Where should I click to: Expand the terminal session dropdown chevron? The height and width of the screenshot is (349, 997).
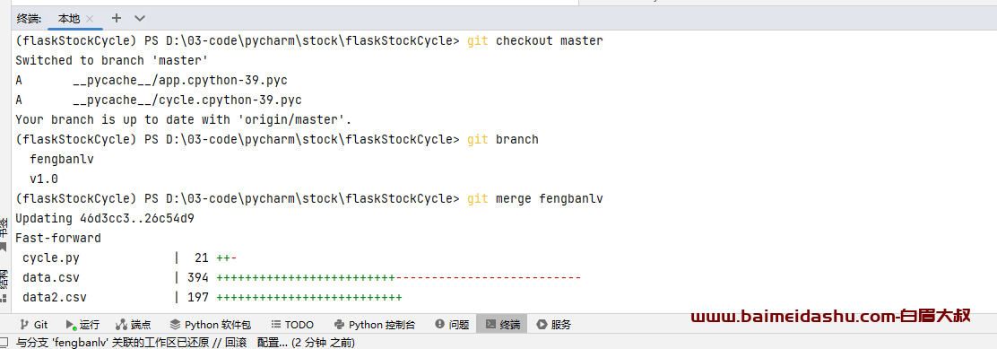tap(140, 19)
